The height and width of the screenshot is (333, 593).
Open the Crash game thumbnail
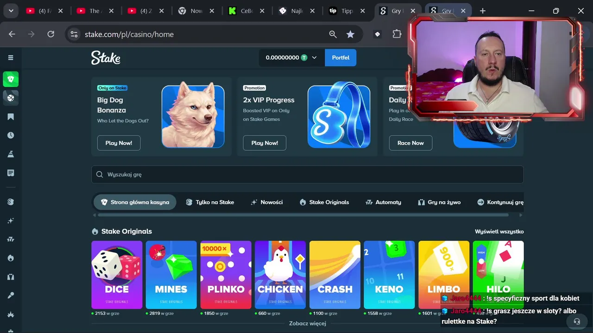(335, 275)
